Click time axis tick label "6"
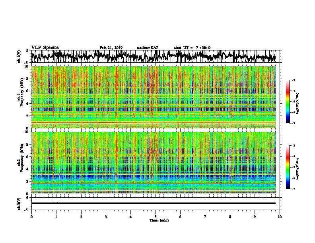This screenshot has height=243, width=315. (x=181, y=217)
